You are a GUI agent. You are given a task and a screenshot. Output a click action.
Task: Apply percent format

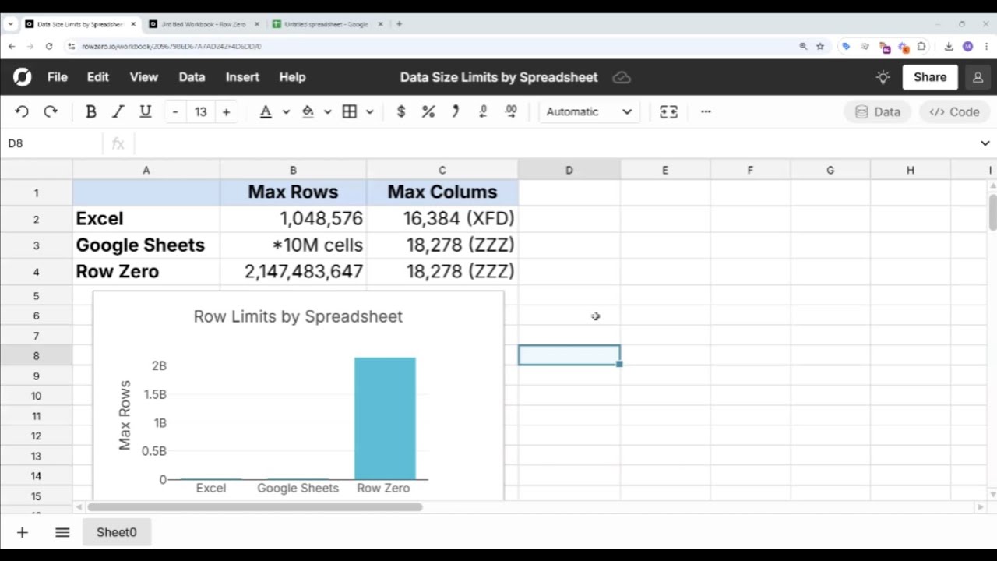click(428, 111)
